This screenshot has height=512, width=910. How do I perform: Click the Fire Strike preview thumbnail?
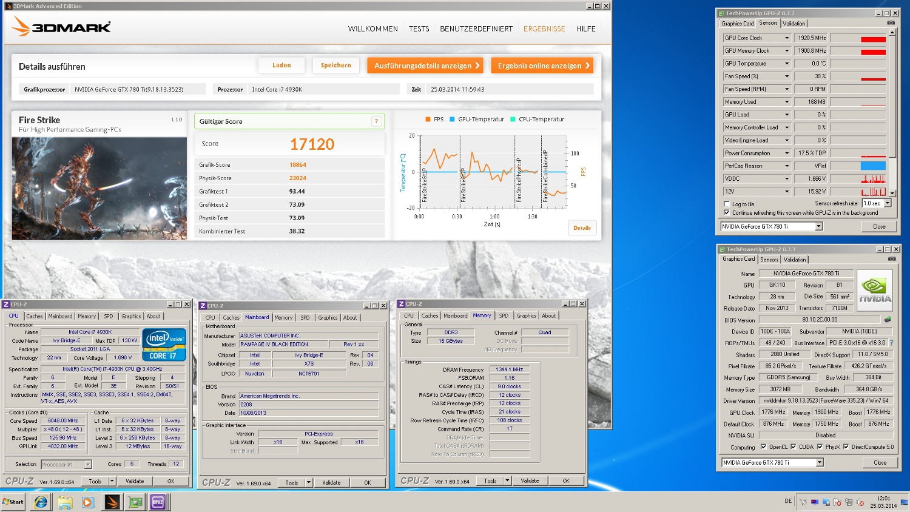99,188
